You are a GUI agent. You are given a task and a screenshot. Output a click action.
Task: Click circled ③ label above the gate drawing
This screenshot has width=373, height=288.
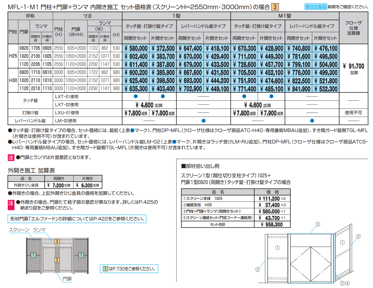point(318,224)
